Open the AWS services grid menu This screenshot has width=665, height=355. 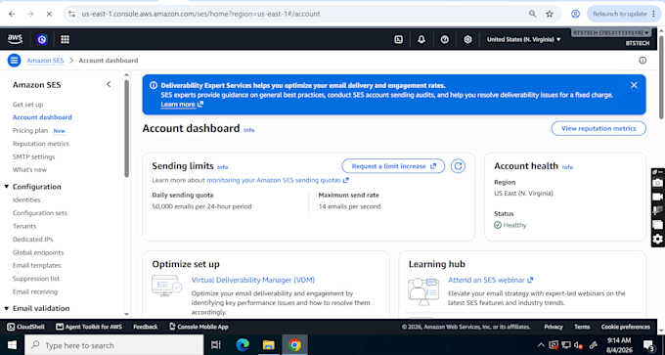point(65,39)
